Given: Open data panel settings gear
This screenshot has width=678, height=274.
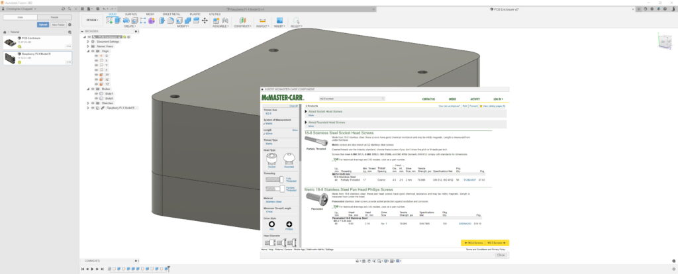Looking at the screenshot, I should (x=70, y=24).
